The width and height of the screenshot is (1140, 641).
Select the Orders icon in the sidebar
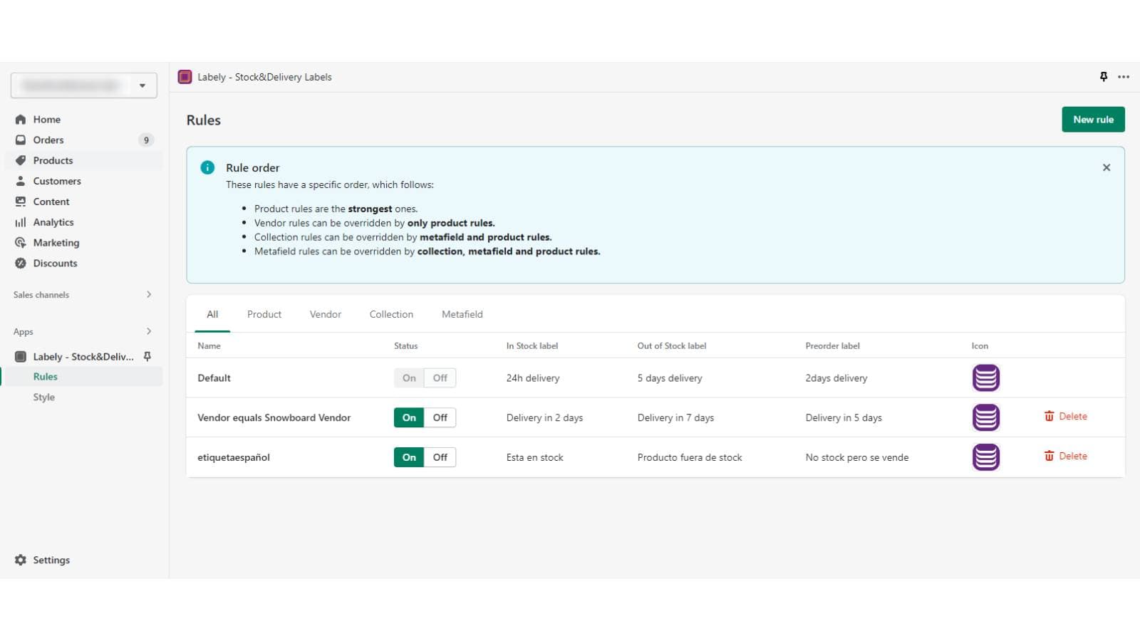point(21,140)
